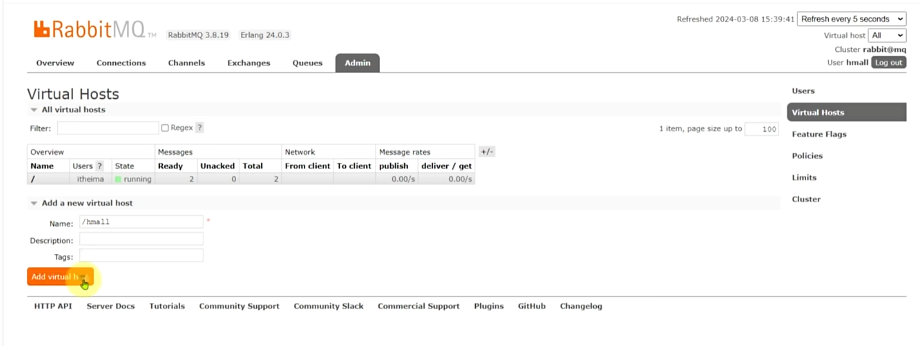
Task: Sort by the Total column header
Action: [x=252, y=166]
